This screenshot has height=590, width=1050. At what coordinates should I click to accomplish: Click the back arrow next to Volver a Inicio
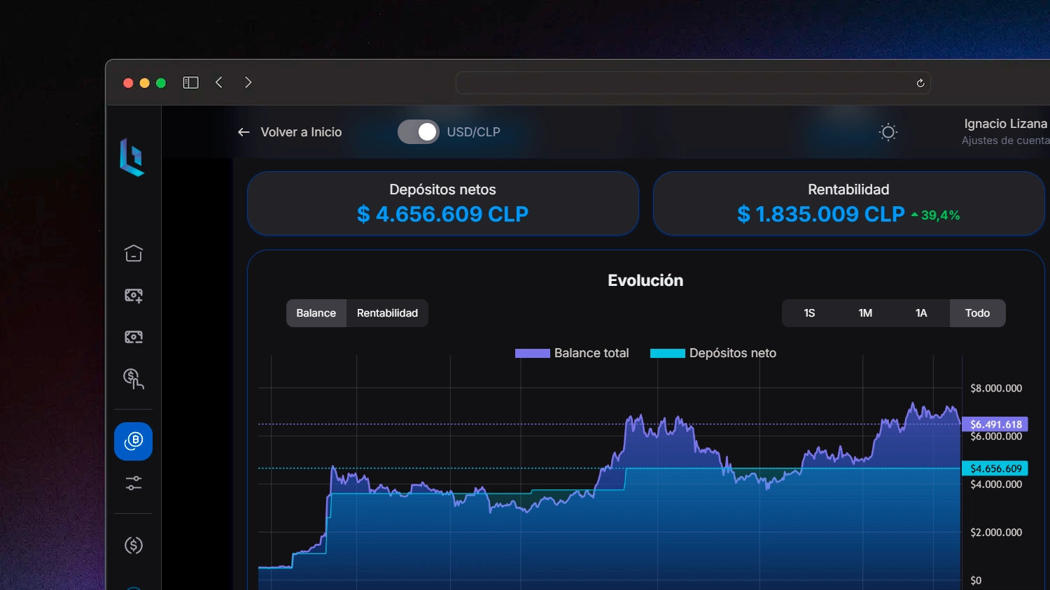[242, 131]
